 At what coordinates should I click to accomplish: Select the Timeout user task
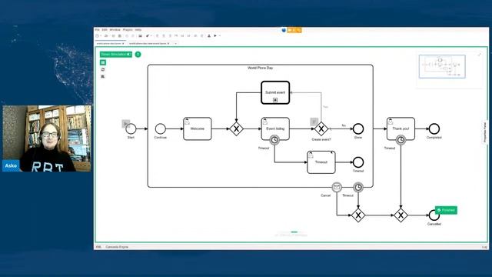coord(321,162)
